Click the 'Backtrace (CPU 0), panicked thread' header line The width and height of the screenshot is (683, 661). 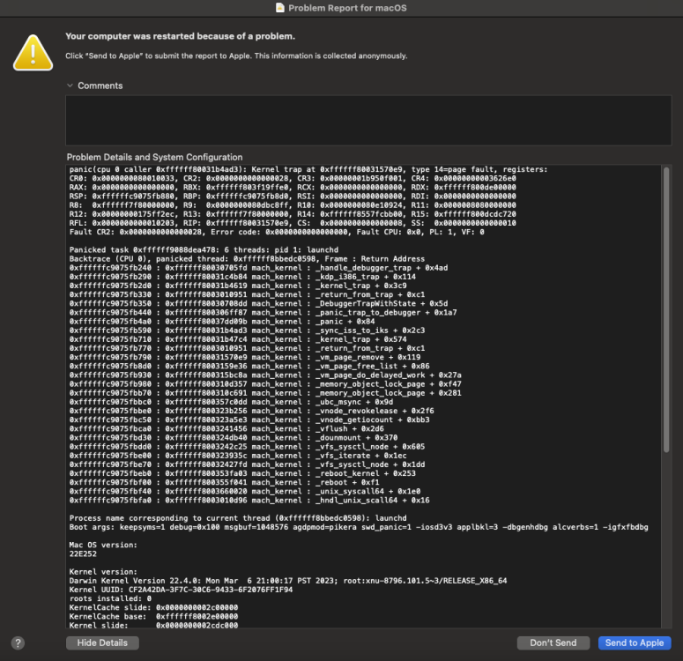pyautogui.click(x=247, y=259)
